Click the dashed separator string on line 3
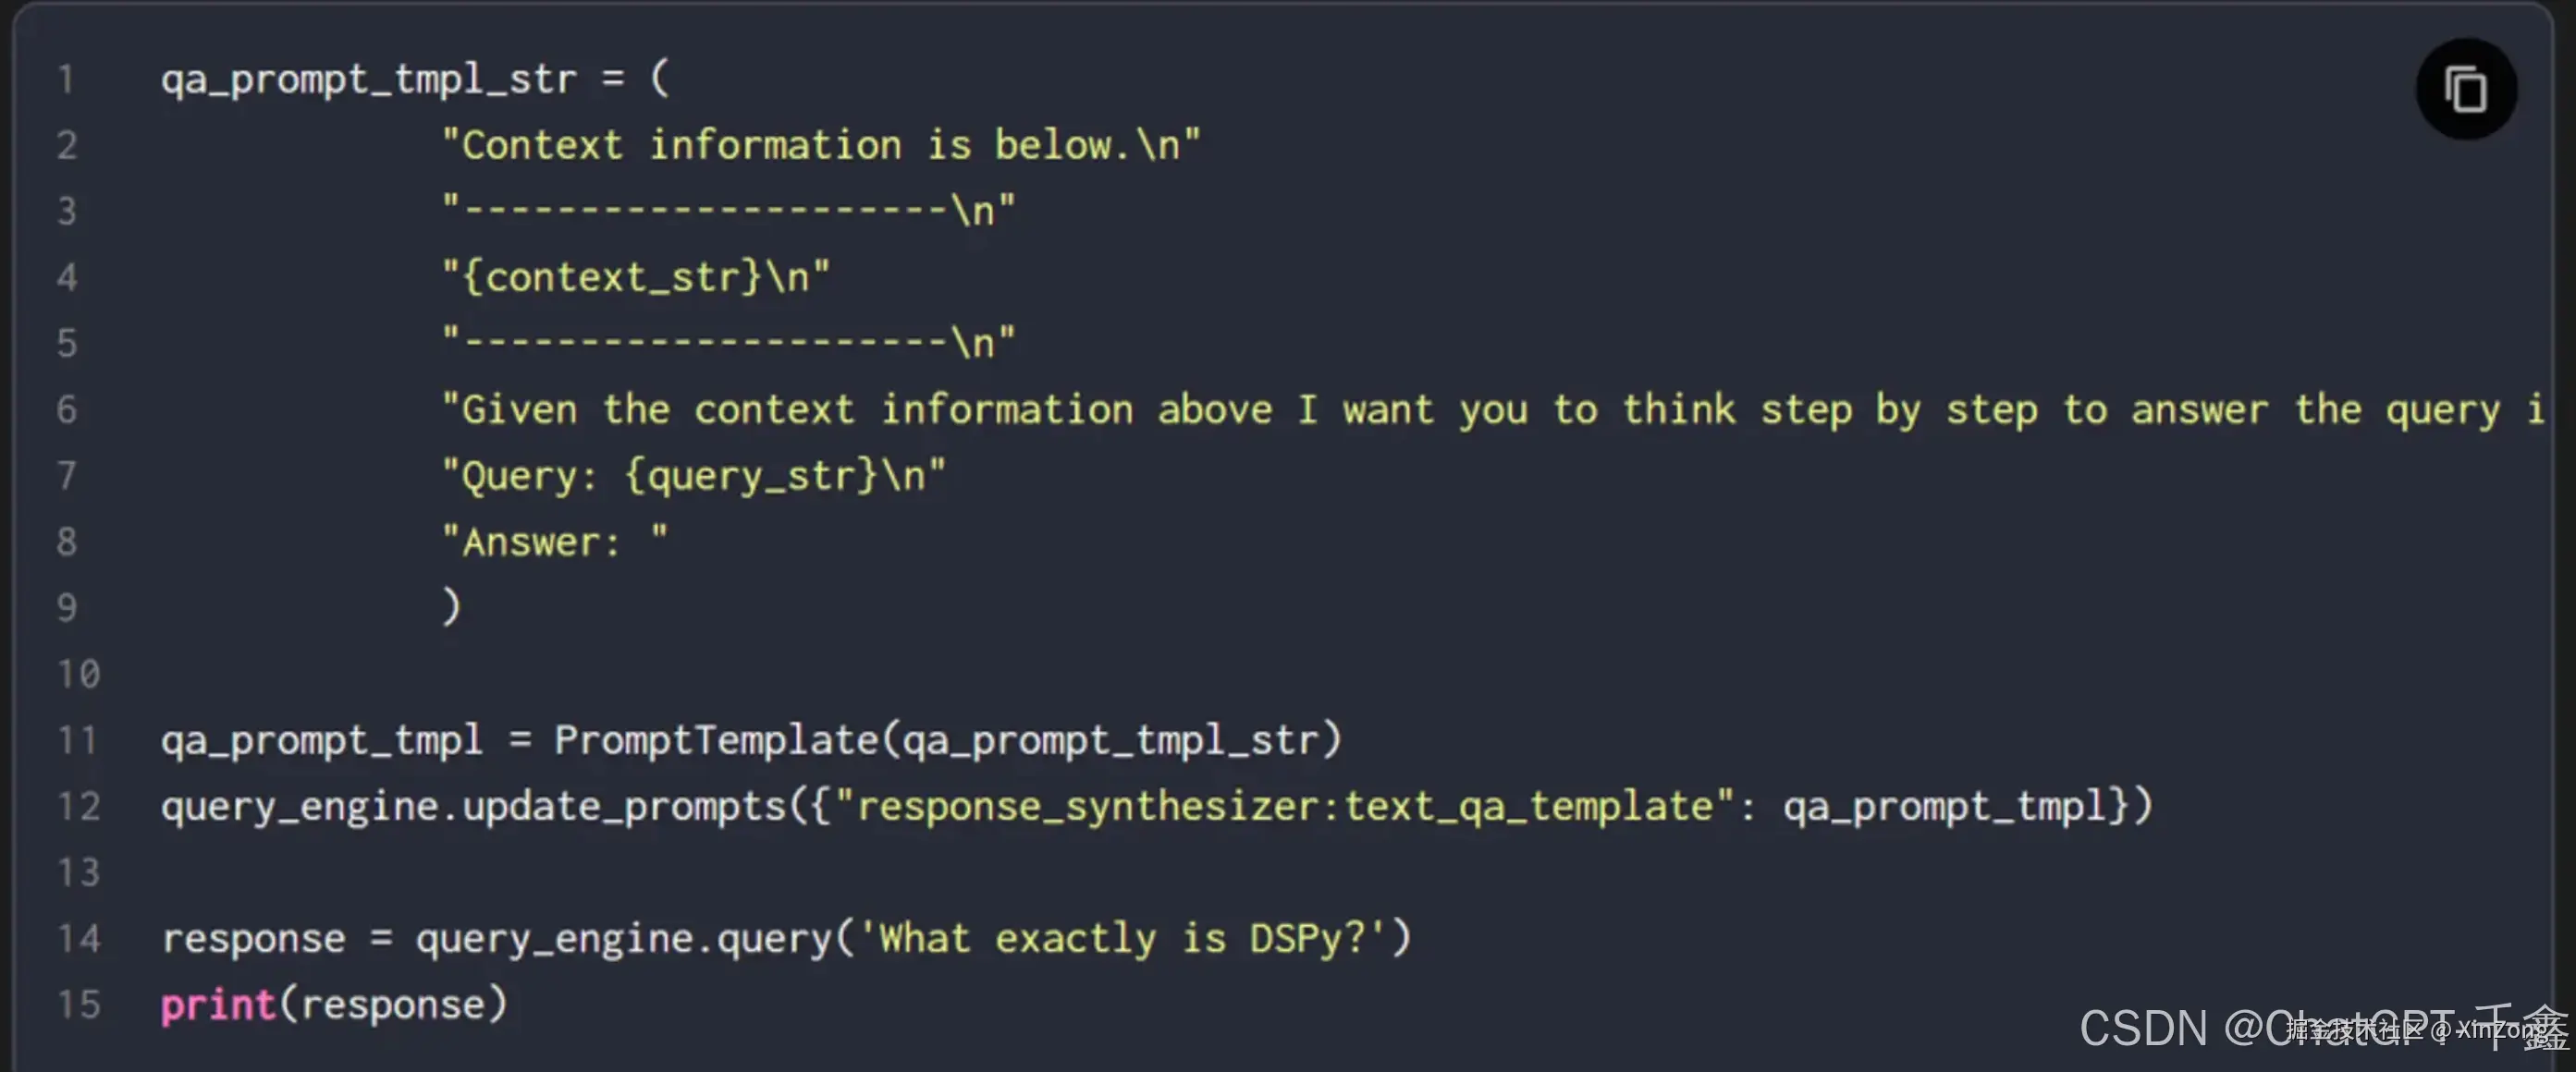Image resolution: width=2576 pixels, height=1072 pixels. click(x=728, y=211)
